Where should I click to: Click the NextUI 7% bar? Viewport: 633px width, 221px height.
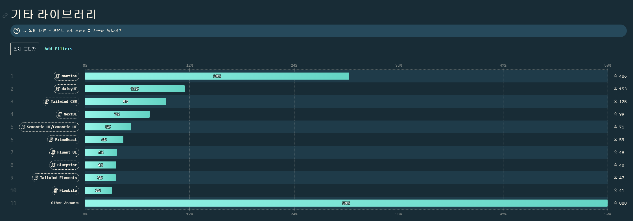pyautogui.click(x=117, y=114)
